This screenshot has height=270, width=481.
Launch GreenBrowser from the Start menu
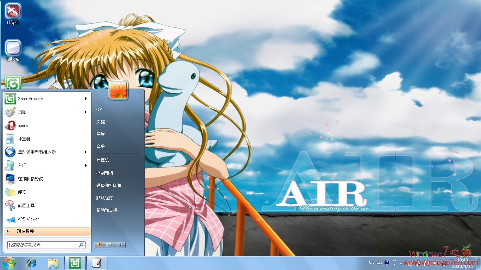tap(47, 99)
